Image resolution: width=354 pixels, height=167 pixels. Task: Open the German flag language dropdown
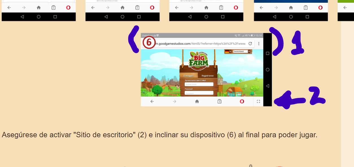click(228, 51)
